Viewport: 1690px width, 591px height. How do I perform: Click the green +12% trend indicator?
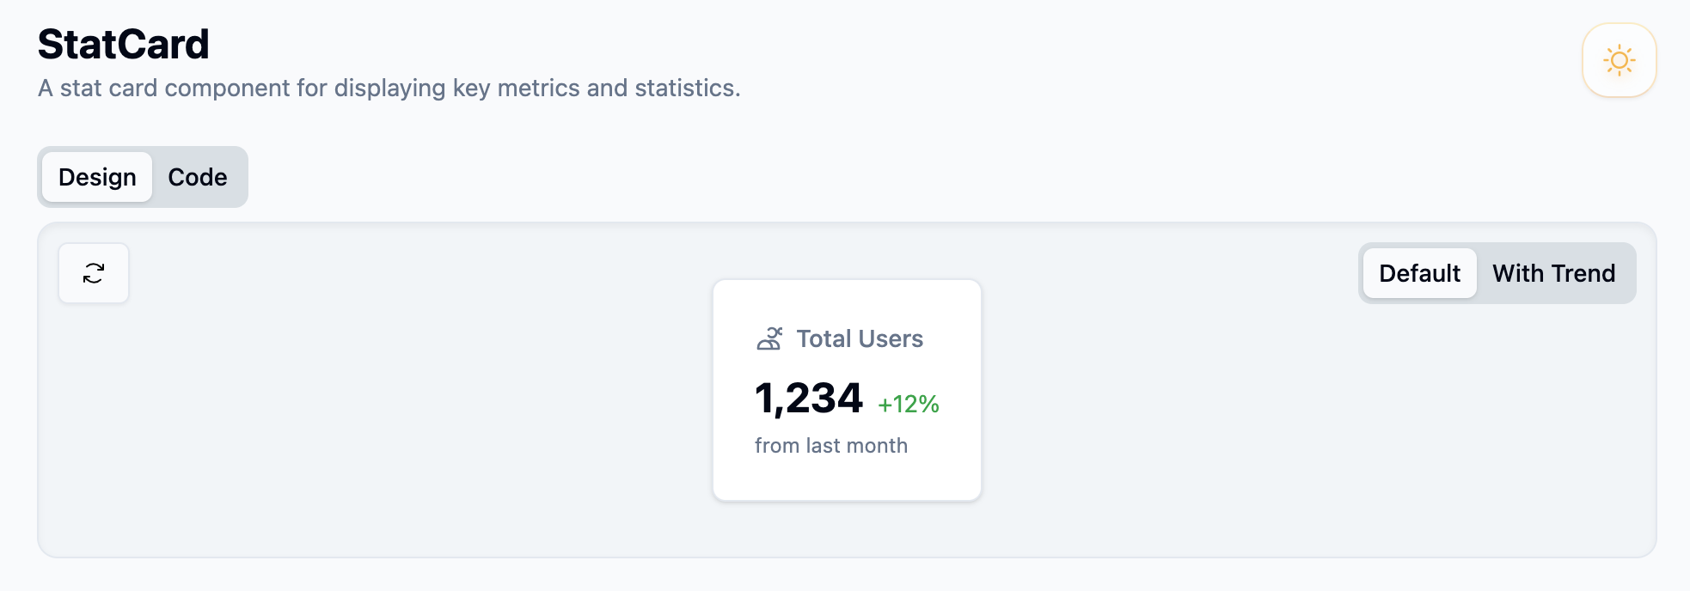pyautogui.click(x=909, y=404)
